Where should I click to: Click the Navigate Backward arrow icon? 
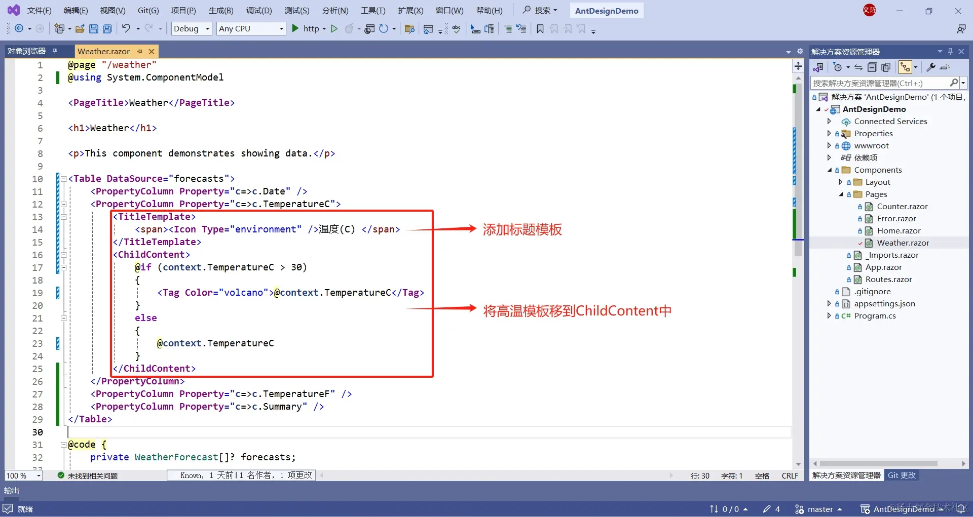click(19, 28)
